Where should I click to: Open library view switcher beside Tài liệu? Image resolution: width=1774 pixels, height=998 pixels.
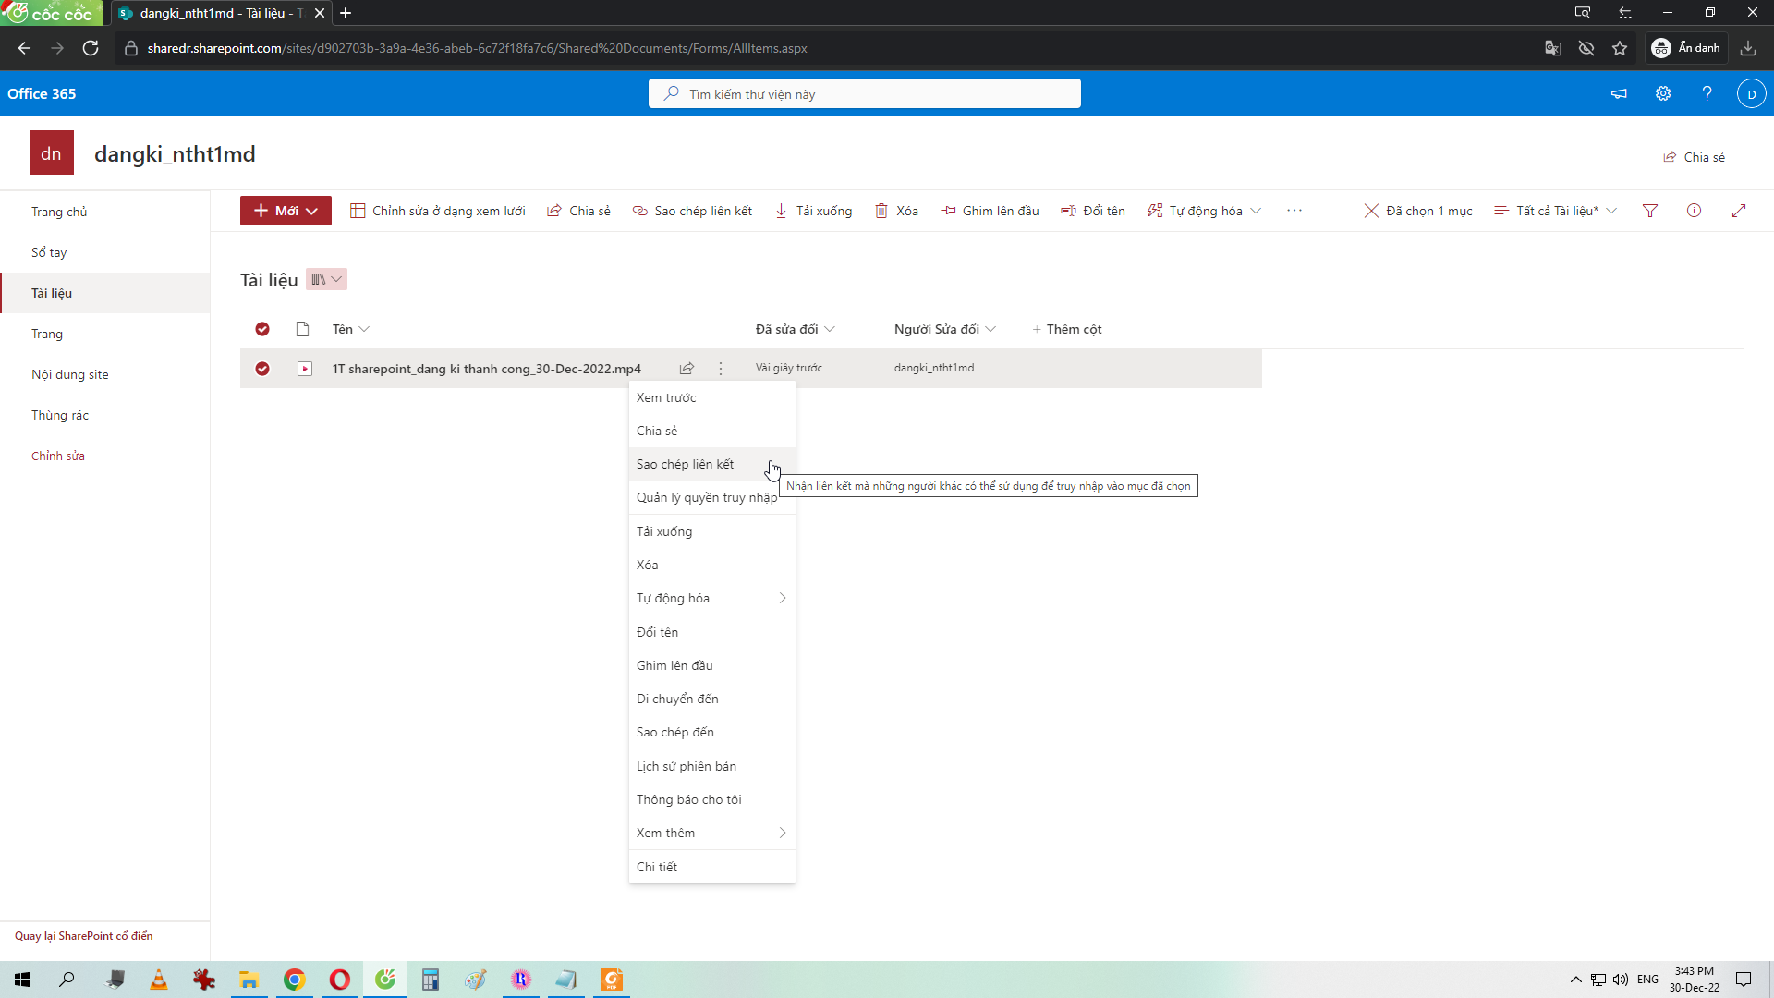tap(326, 279)
